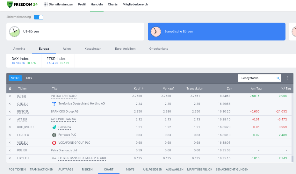Click the Ferrexpo logo icon

[54, 135]
